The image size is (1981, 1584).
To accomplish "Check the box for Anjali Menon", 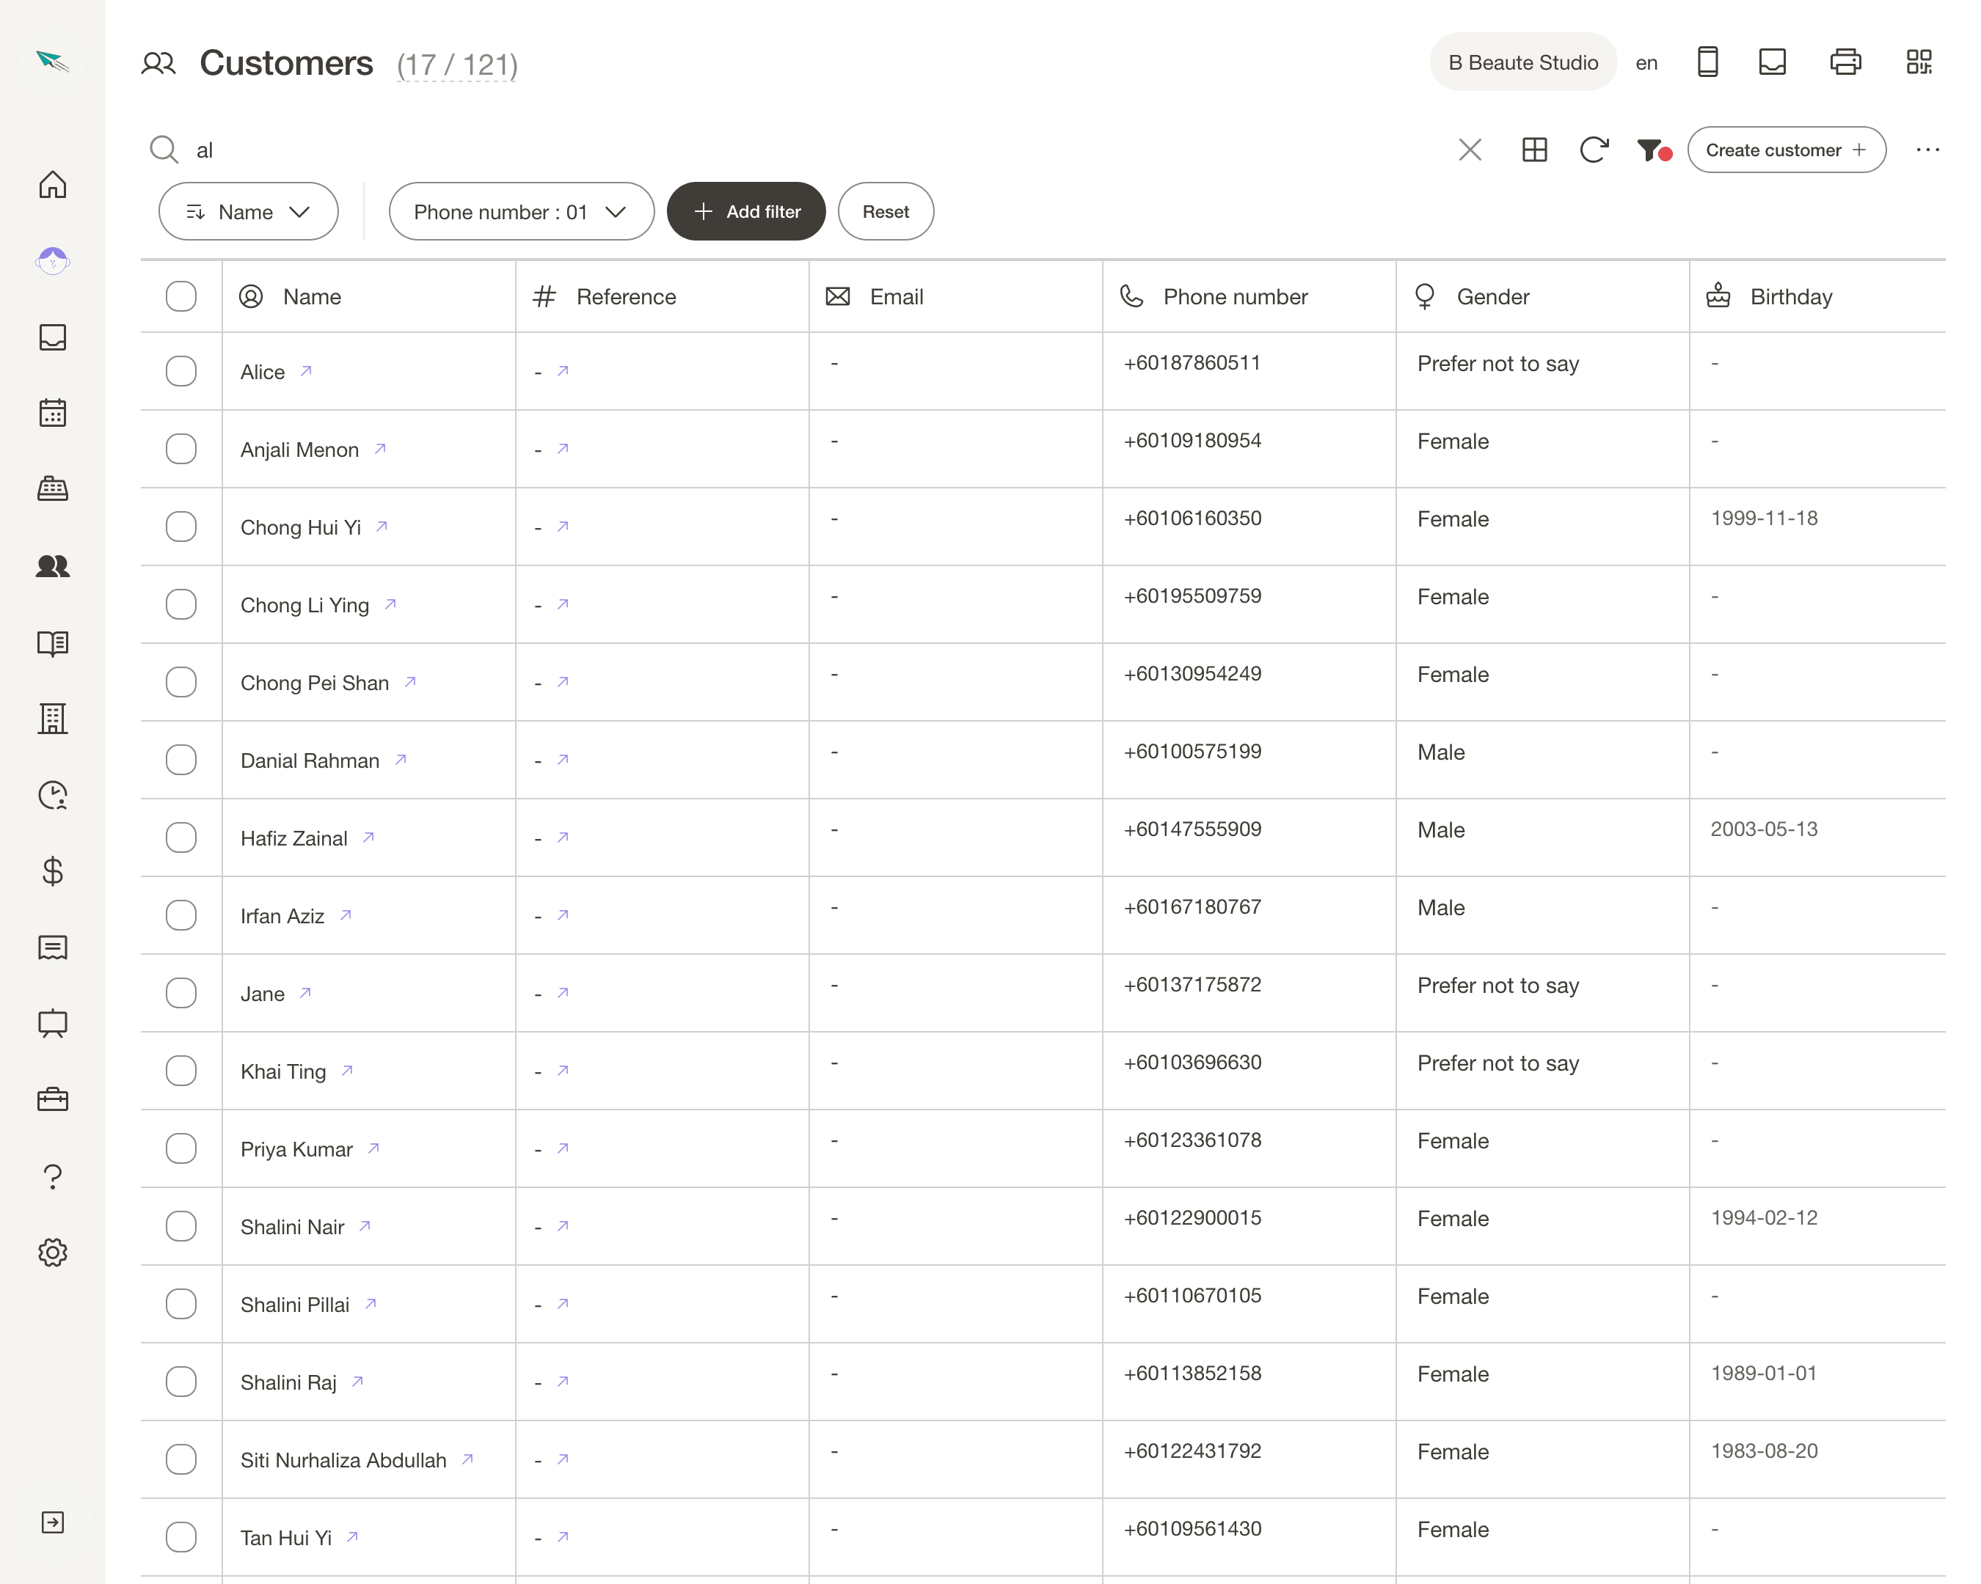I will [x=181, y=449].
